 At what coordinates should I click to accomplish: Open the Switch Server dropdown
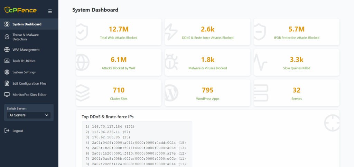click(x=29, y=115)
